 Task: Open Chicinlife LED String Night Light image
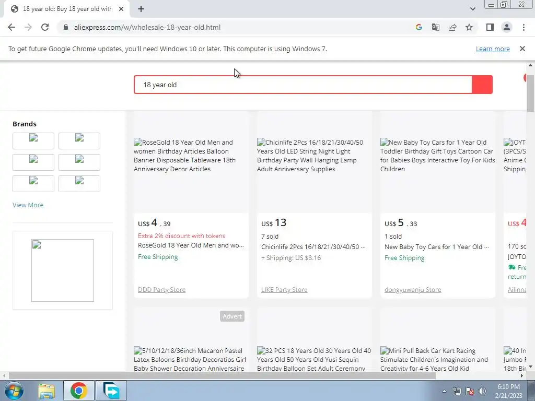tap(314, 156)
